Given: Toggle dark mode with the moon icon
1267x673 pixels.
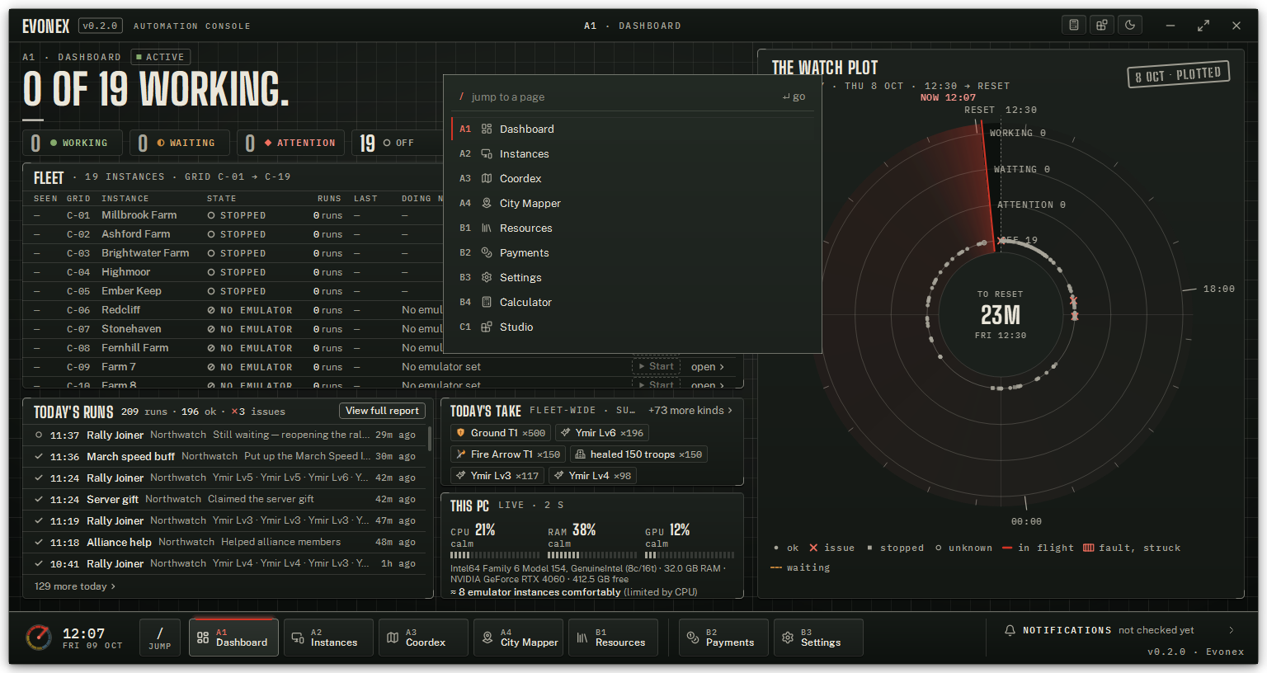Looking at the screenshot, I should coord(1130,26).
